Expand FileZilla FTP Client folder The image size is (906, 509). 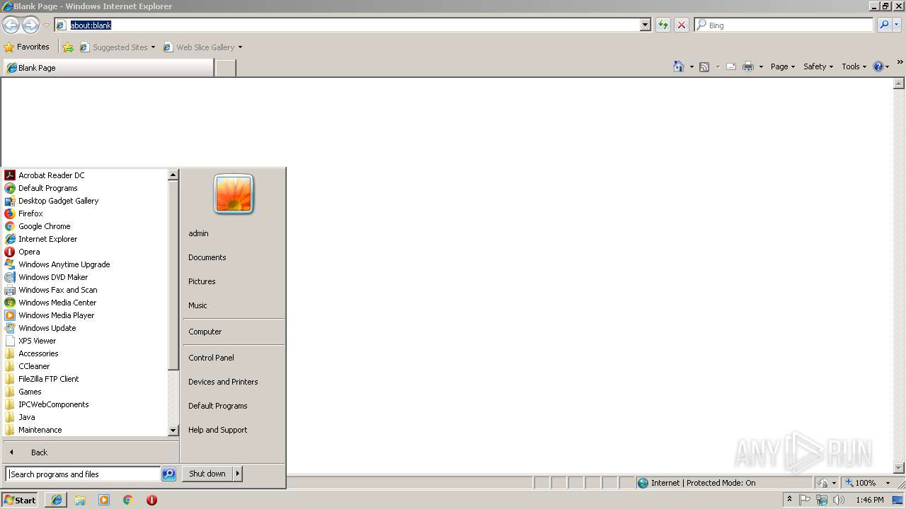48,379
